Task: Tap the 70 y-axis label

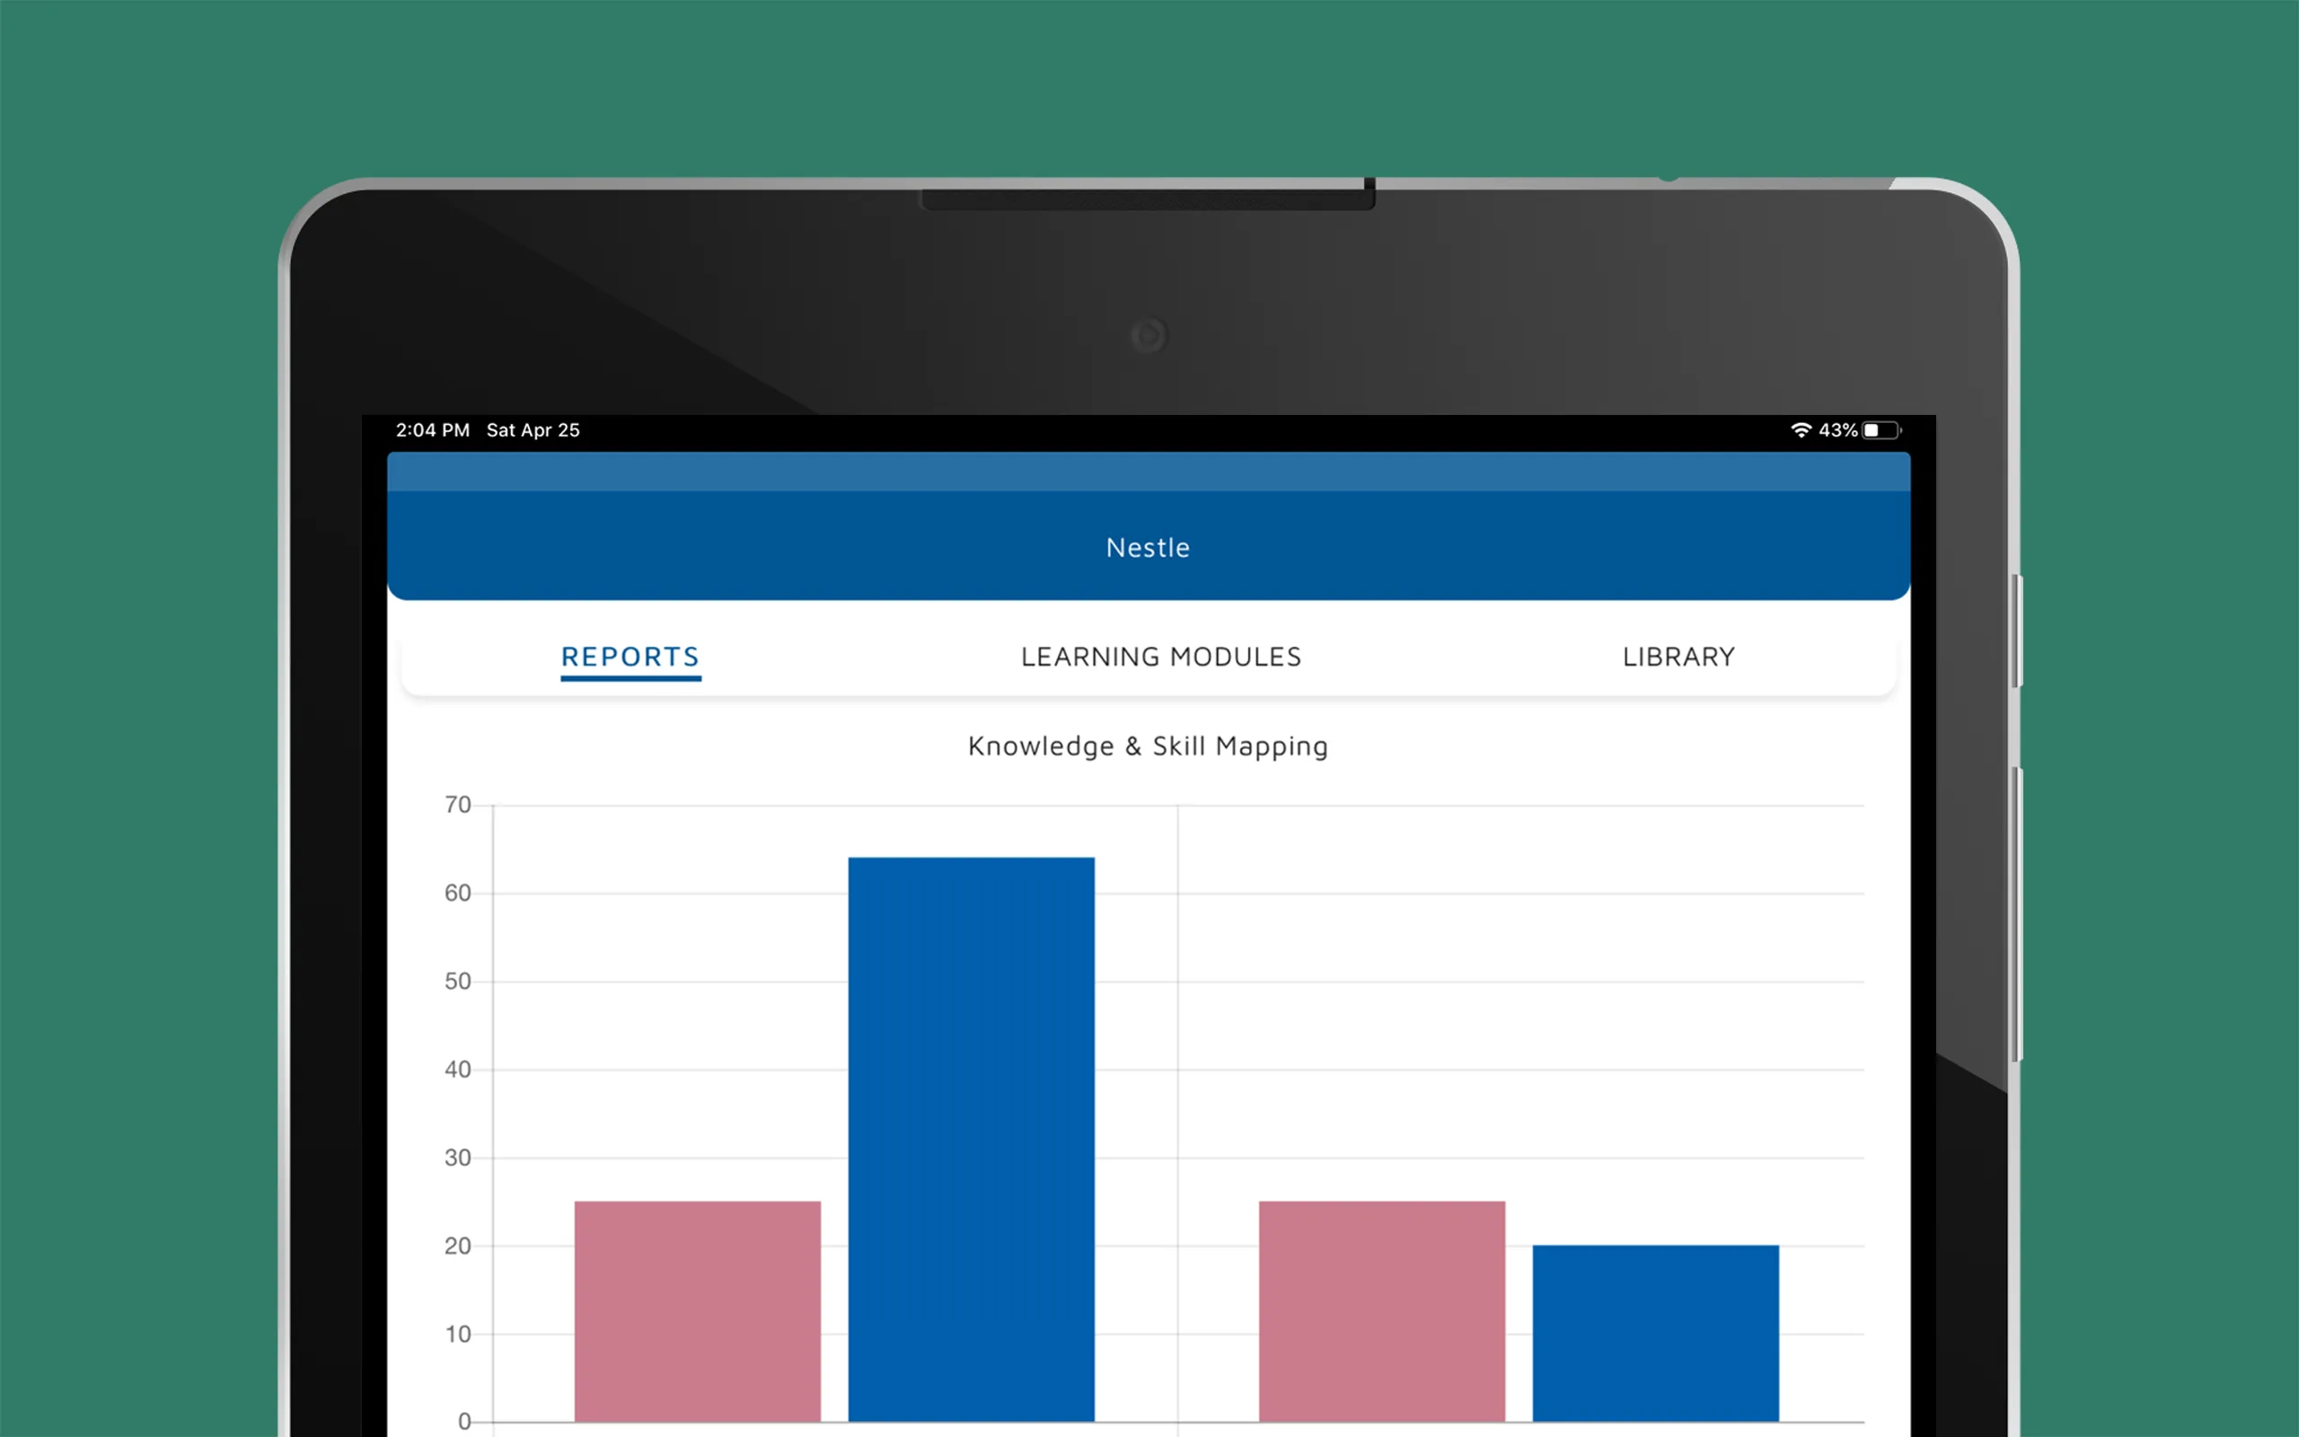Action: 458,805
